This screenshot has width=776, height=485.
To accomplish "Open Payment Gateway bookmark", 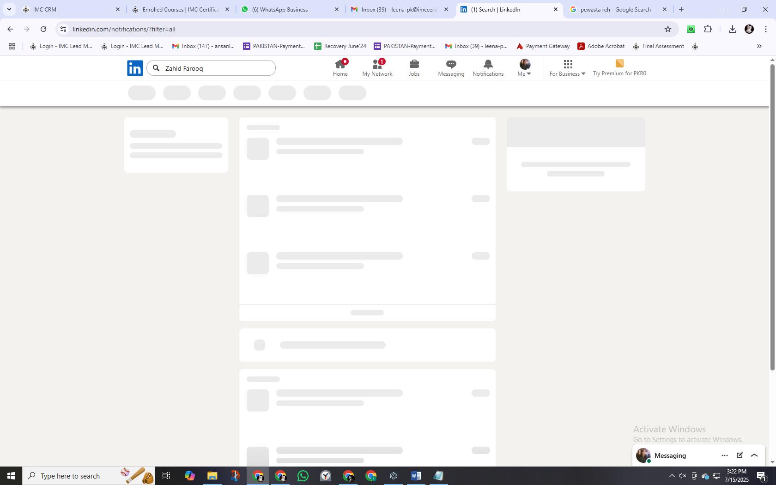I will coord(543,46).
